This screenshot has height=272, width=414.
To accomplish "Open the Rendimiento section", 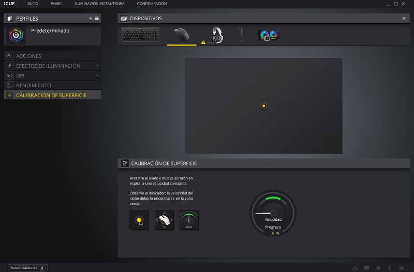I will [x=34, y=85].
